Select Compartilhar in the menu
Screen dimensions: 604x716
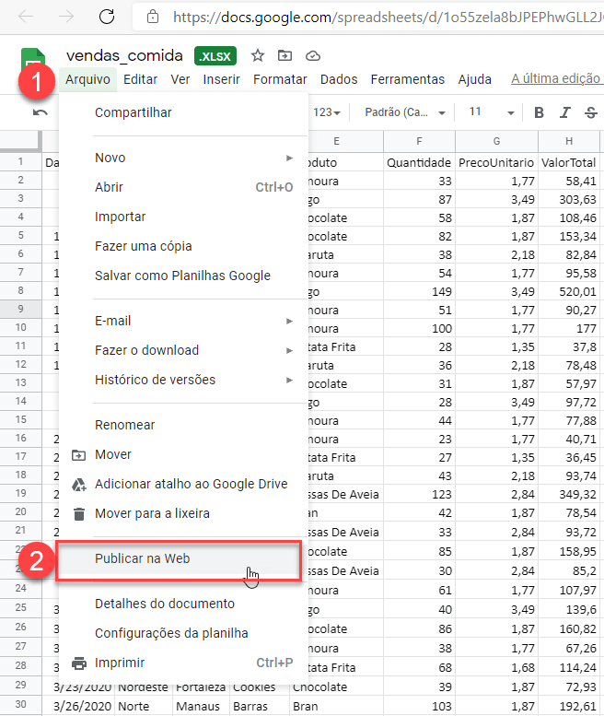pyautogui.click(x=184, y=112)
